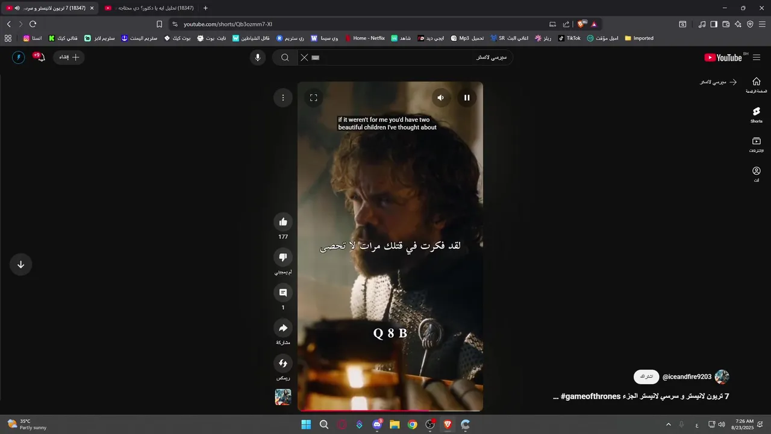Bookmark this page
This screenshot has width=771, height=434.
pos(159,24)
